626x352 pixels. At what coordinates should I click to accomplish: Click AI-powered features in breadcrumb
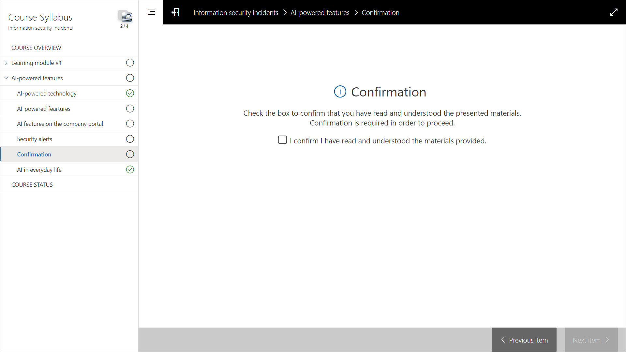tap(320, 13)
